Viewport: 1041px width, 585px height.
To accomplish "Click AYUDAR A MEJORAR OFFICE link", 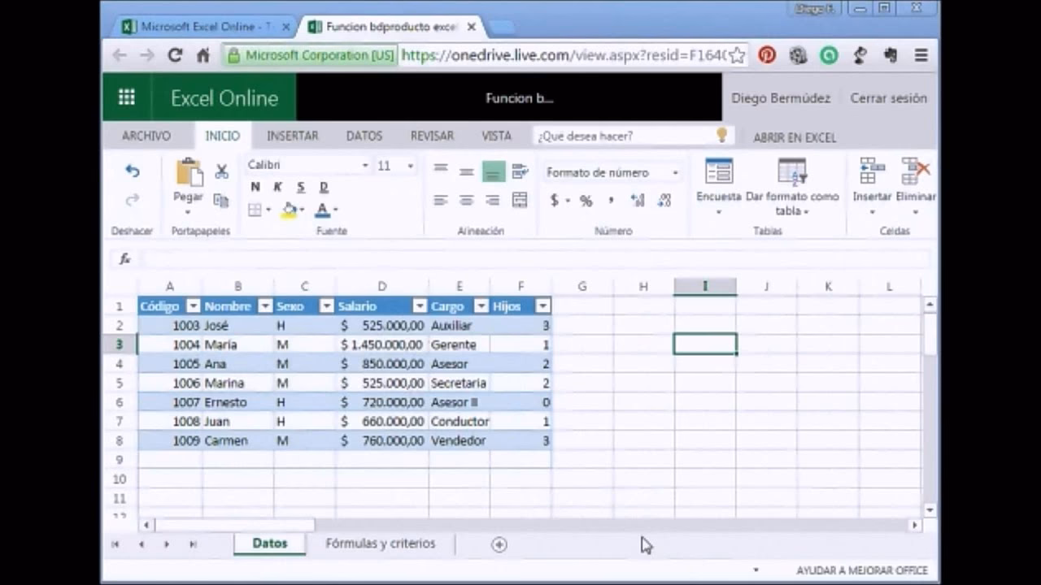I will [862, 570].
